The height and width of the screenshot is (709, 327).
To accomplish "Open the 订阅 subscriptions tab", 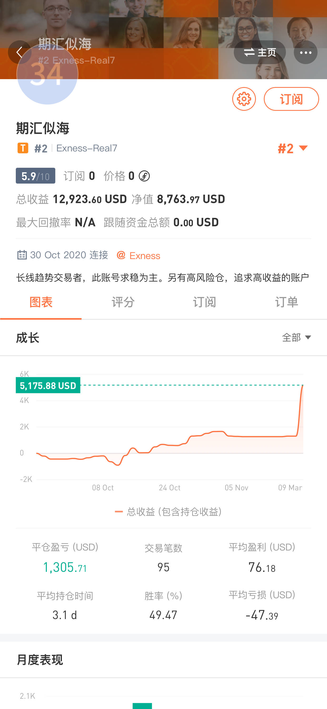I will (x=205, y=302).
